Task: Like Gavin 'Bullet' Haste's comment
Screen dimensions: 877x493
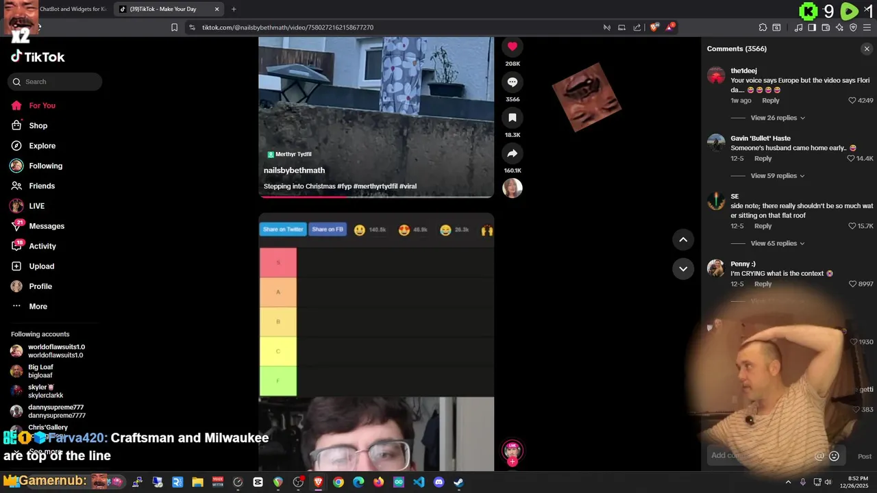Action: pyautogui.click(x=851, y=158)
